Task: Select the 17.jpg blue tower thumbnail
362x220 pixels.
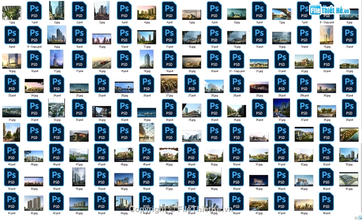Action: [x=56, y=59]
